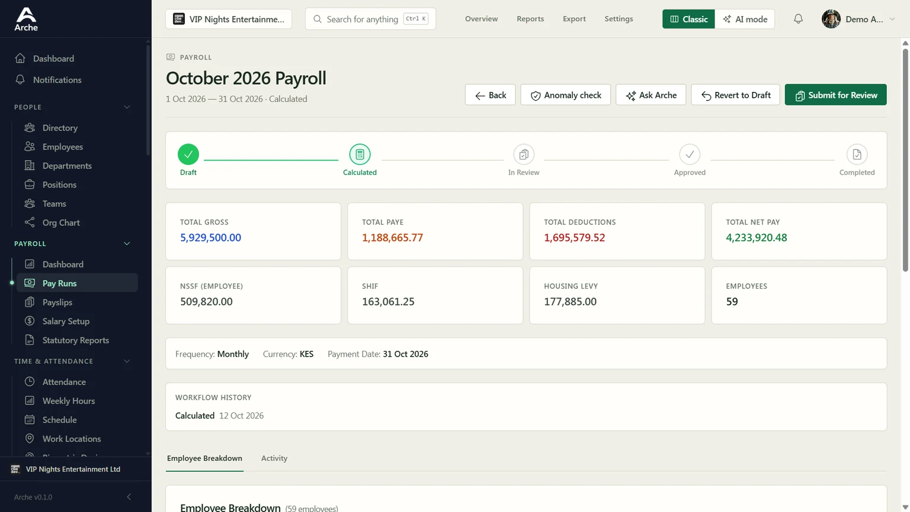The image size is (910, 512).
Task: Open the Settings menu item
Action: coord(619,19)
